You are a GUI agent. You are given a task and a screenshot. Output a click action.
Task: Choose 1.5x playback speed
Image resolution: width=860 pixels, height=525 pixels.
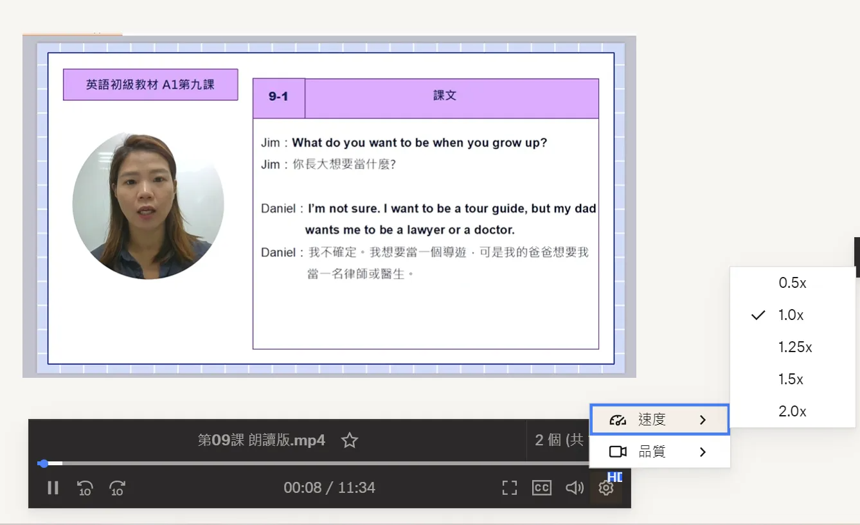pyautogui.click(x=791, y=379)
